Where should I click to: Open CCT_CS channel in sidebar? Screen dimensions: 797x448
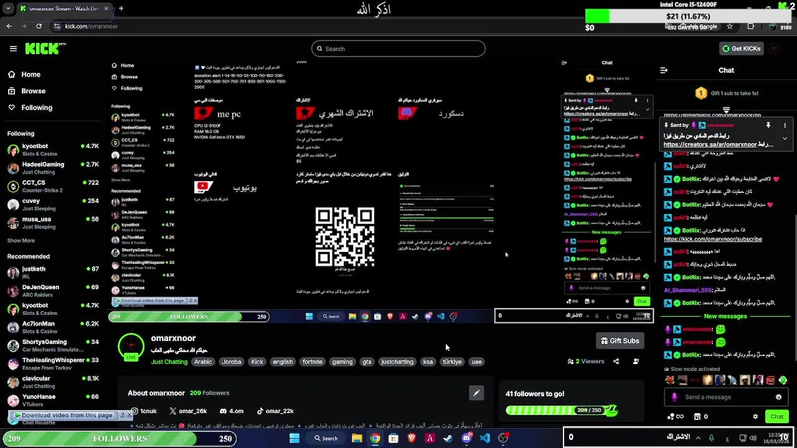click(53, 186)
